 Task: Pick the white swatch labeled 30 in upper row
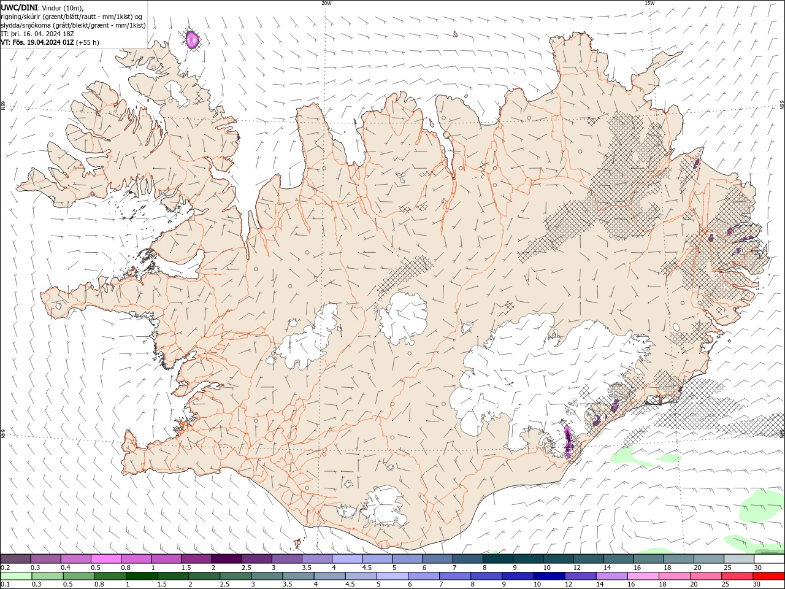(x=770, y=558)
